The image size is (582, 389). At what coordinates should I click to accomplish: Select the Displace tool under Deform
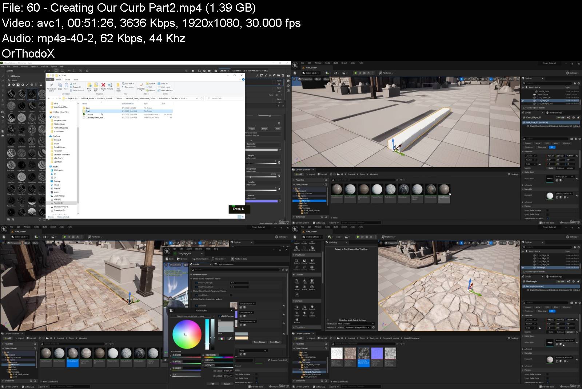tap(297, 321)
